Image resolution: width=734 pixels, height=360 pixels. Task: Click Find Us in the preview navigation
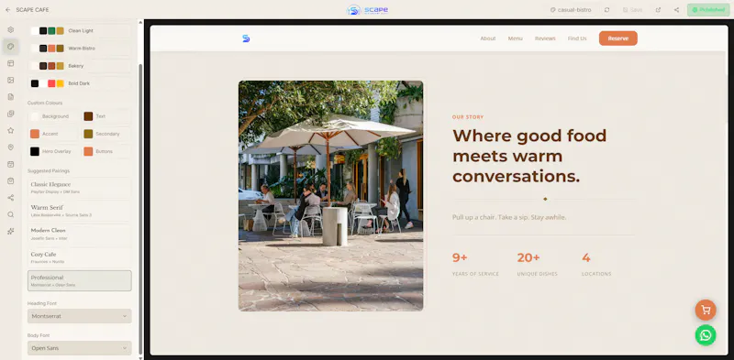(x=577, y=38)
